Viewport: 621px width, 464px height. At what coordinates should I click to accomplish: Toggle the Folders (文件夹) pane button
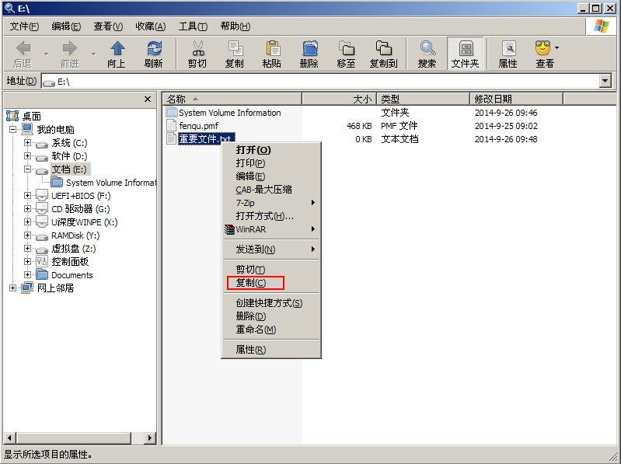pos(466,54)
